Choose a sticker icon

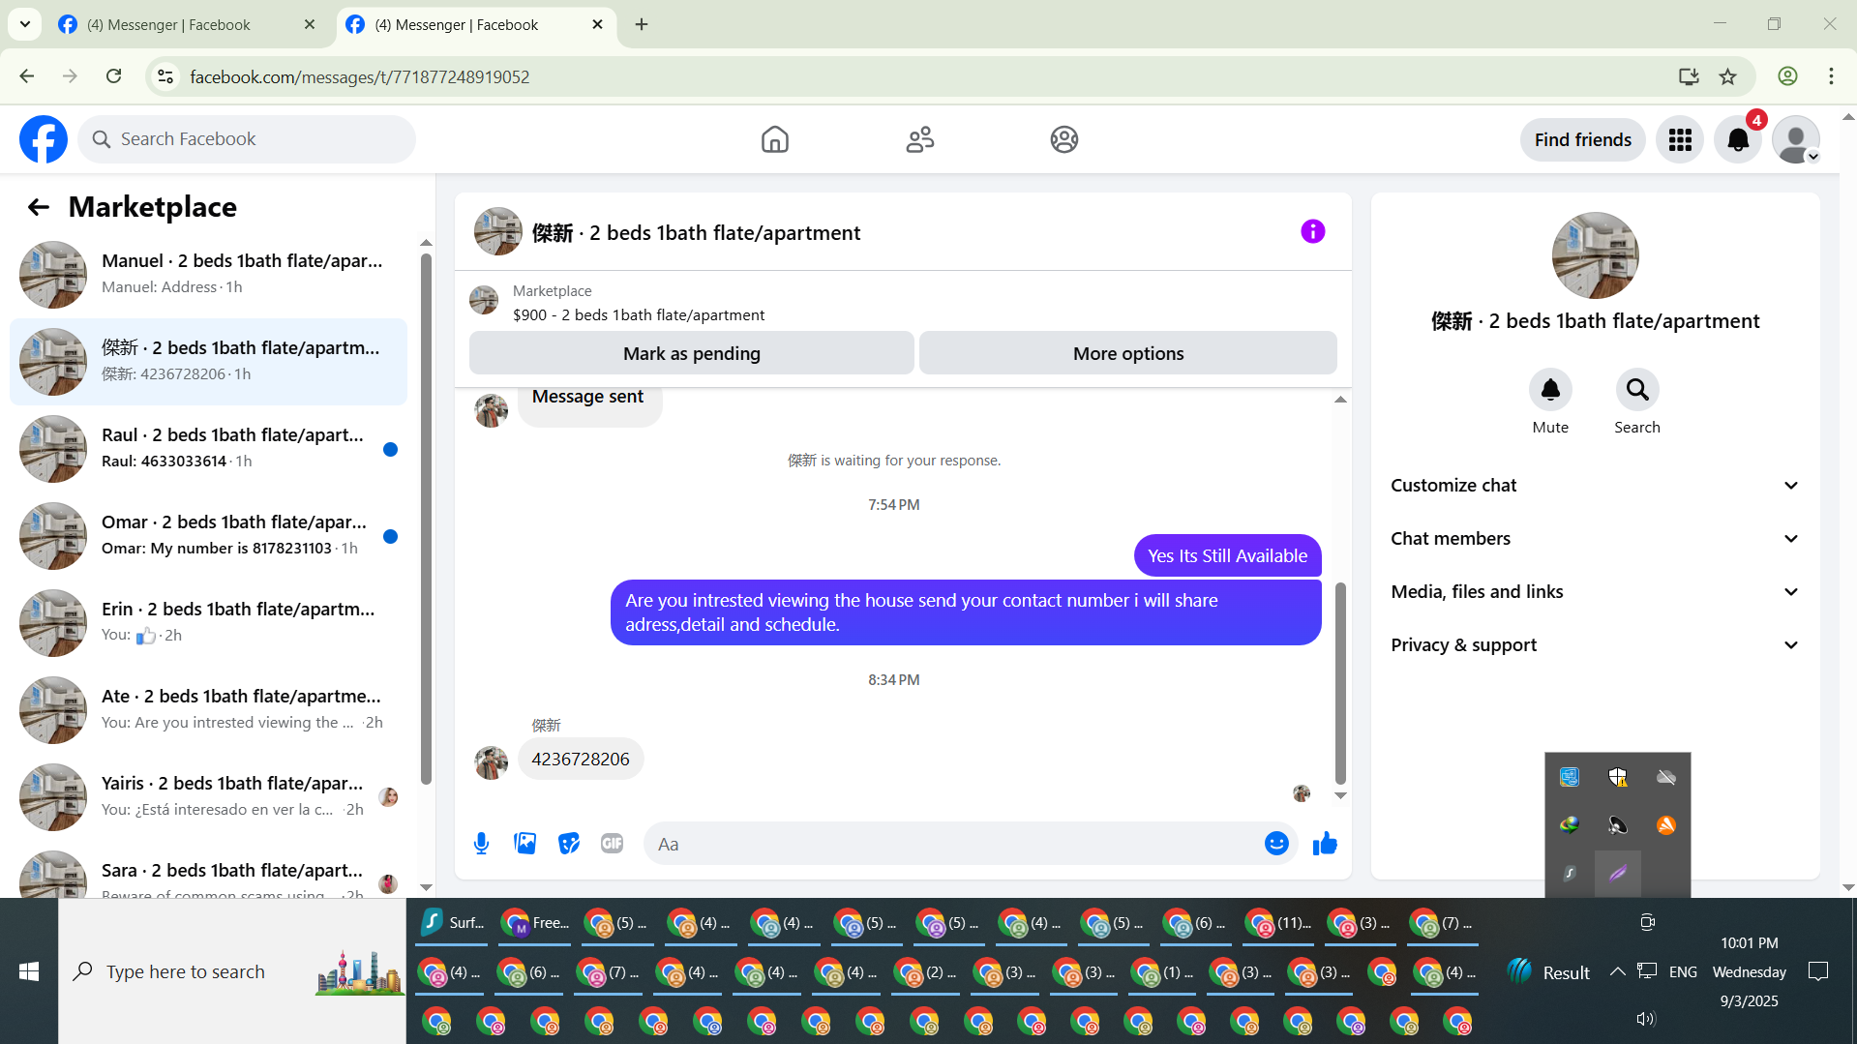(x=569, y=844)
